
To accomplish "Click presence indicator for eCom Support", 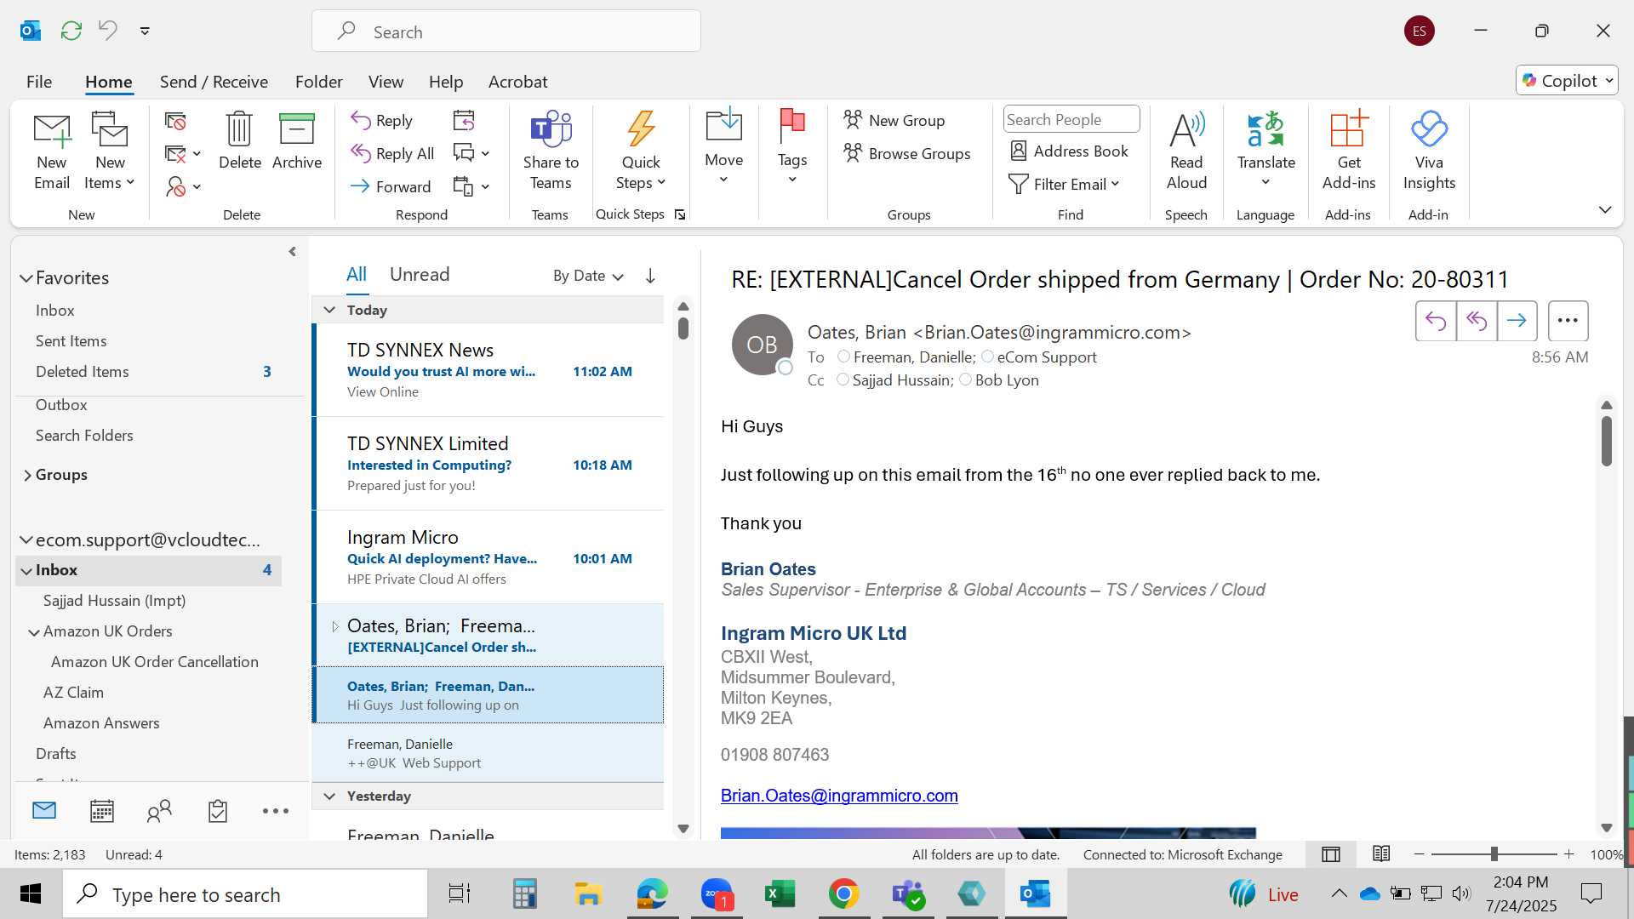I will [987, 357].
